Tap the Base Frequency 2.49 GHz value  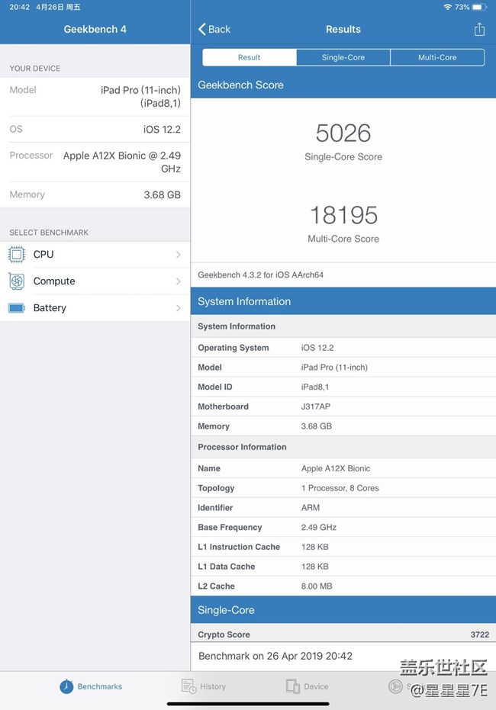[319, 528]
